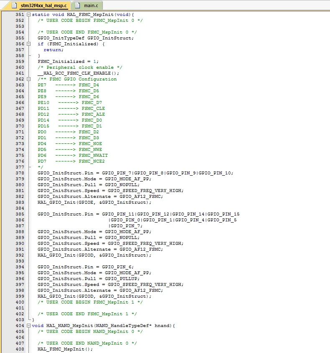Switch to the stm32f4xx_hal_msp.c tab
The image size is (330, 353).
pos(44,5)
